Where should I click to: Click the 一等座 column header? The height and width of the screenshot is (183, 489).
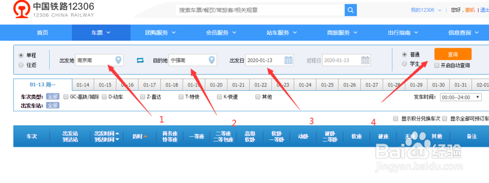point(197,136)
